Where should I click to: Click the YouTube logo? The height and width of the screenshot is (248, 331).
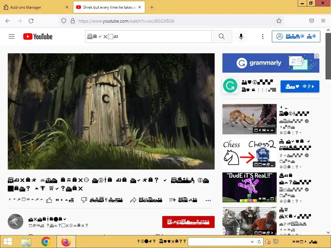click(38, 36)
